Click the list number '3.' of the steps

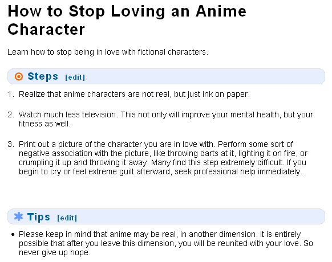pos(11,144)
